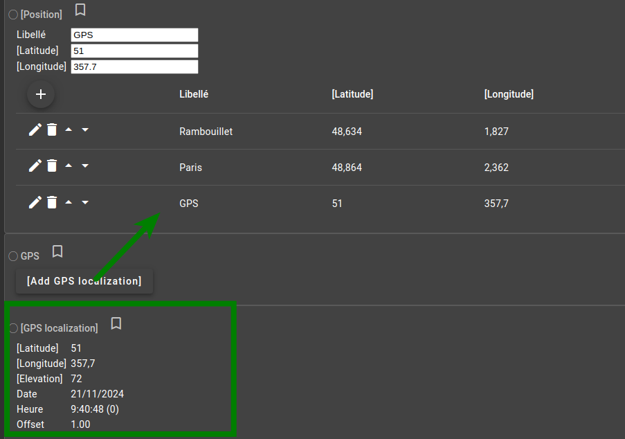Screen dimensions: 625x439
Task: Click the [Latitude] input field with 51
Action: 134,51
